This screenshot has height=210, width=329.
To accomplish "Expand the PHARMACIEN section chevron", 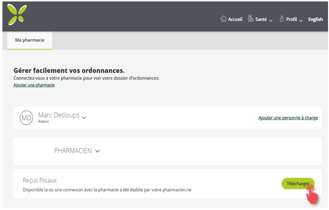I will tap(97, 151).
